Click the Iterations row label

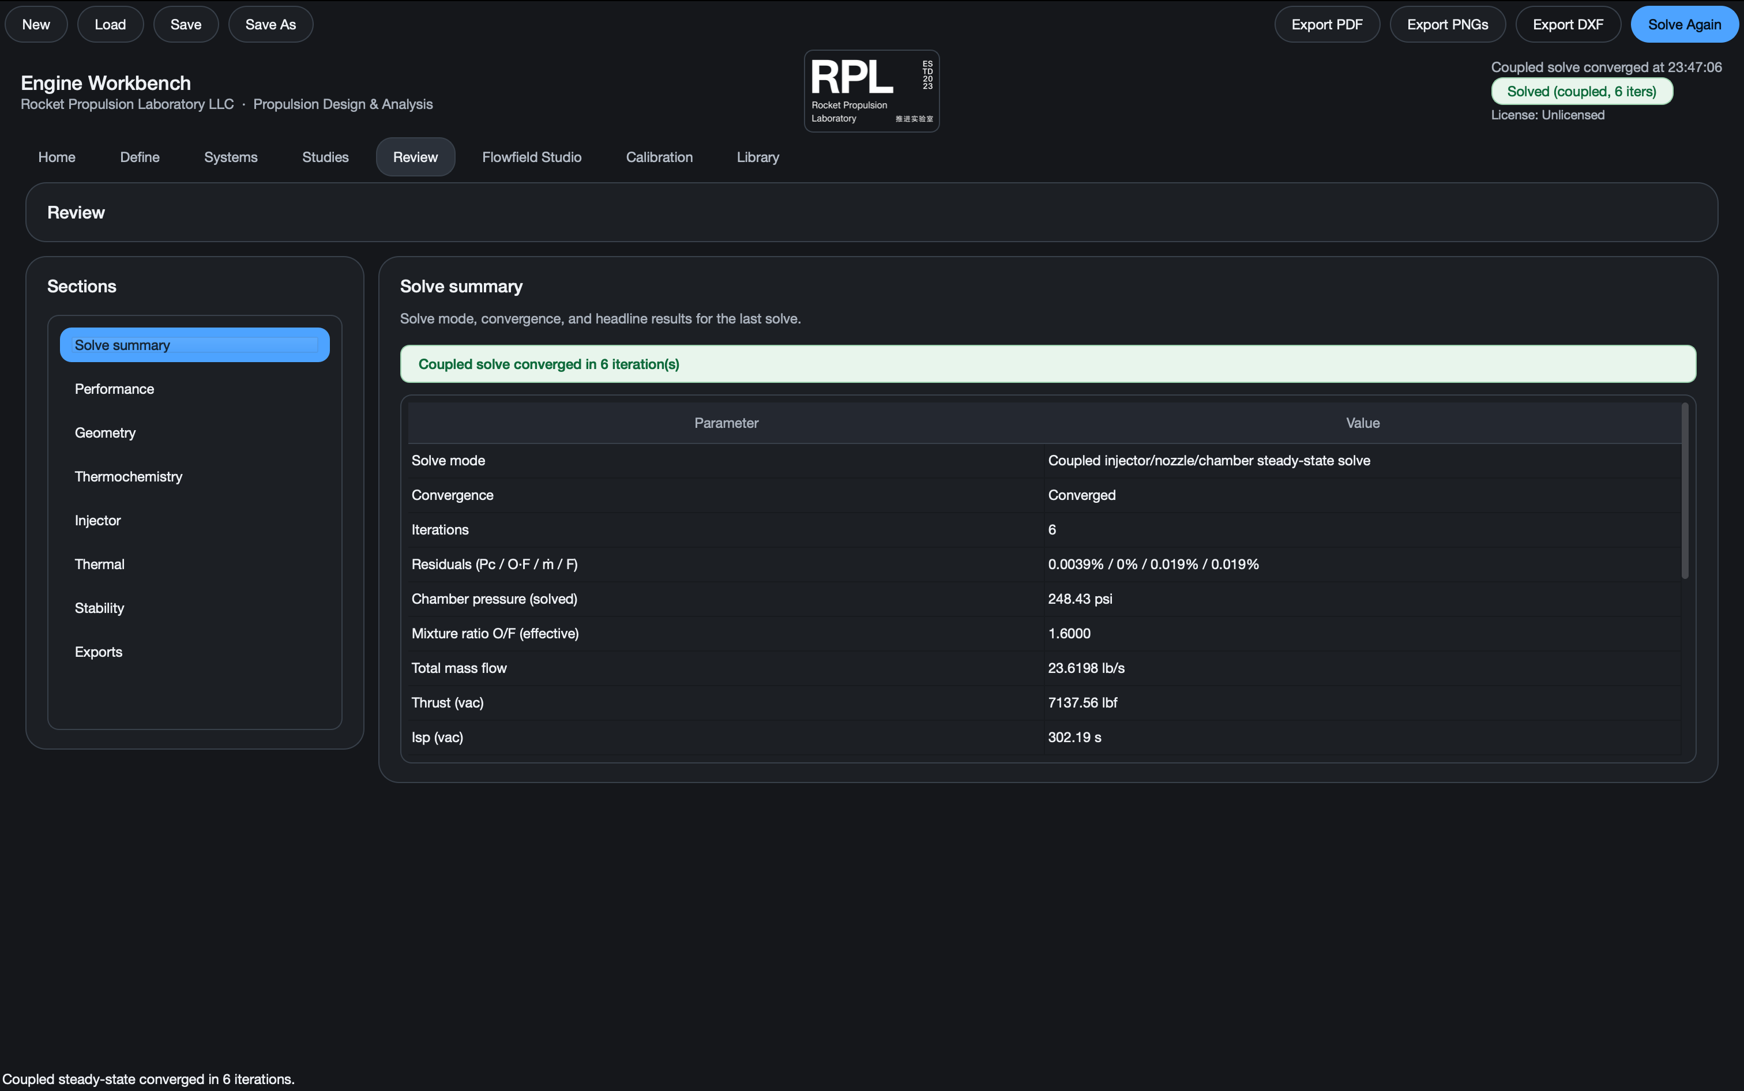point(440,529)
